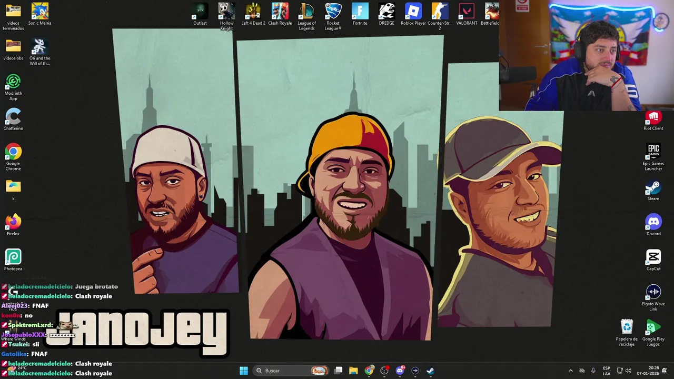This screenshot has height=379, width=674.
Task: Open the Modrinth App shortcut
Action: (x=13, y=87)
